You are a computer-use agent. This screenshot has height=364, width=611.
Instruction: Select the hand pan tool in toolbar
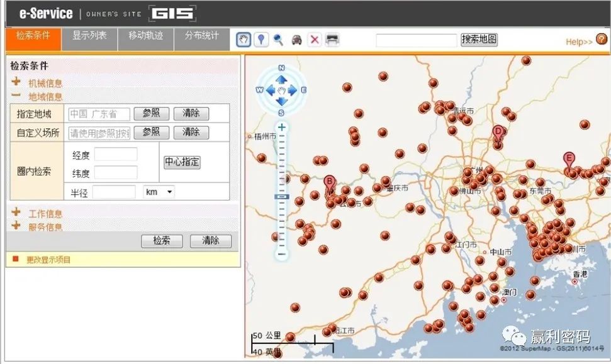[243, 40]
